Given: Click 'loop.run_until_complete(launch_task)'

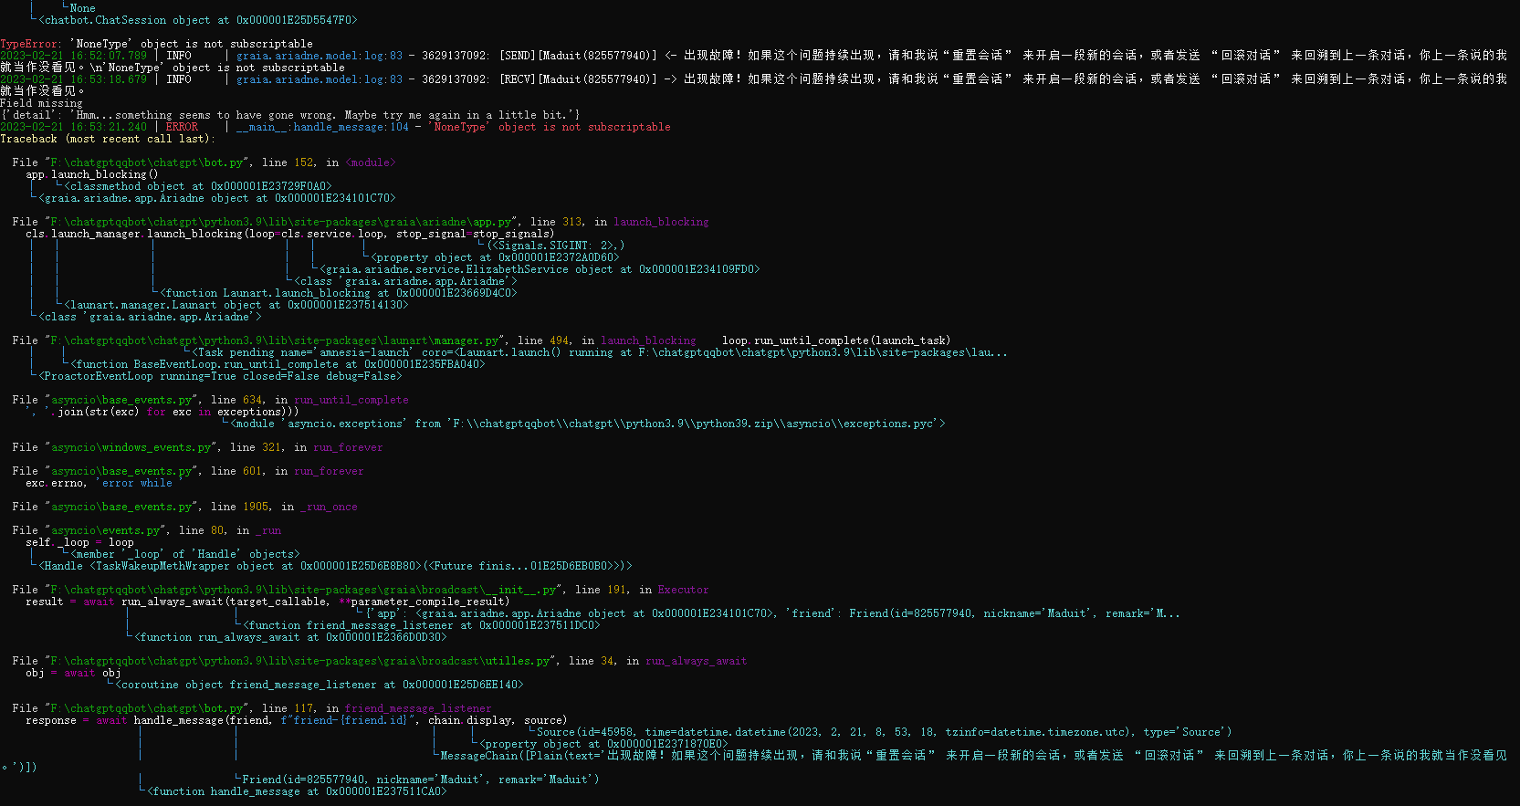Looking at the screenshot, I should coord(836,340).
